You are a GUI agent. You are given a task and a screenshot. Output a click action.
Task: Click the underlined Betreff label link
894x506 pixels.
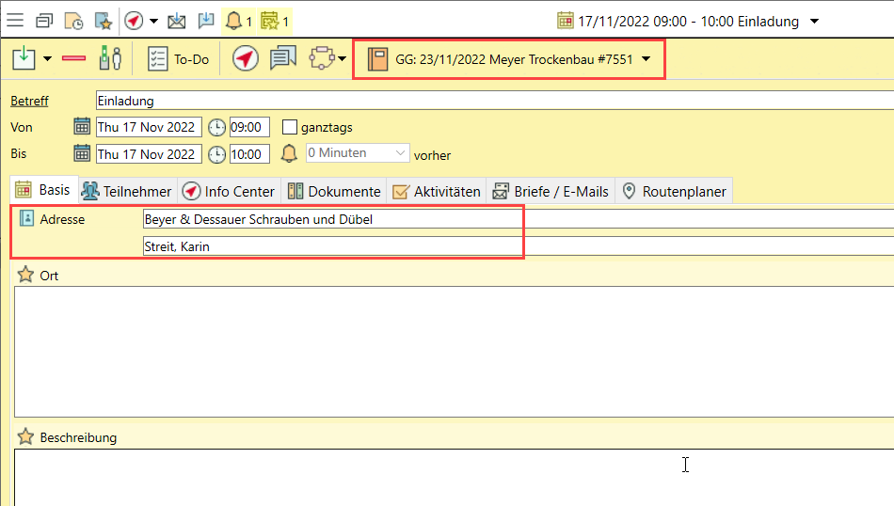click(x=29, y=101)
